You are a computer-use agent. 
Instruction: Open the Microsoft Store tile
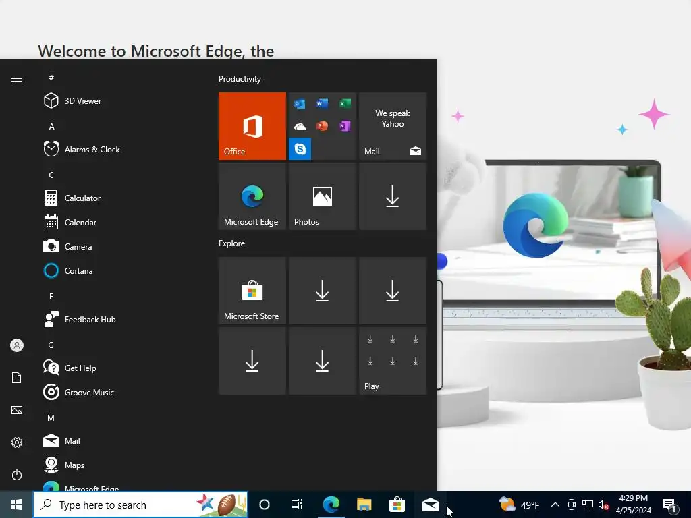(x=252, y=291)
